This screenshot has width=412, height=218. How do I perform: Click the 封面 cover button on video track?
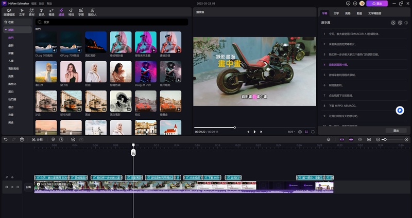pyautogui.click(x=28, y=187)
